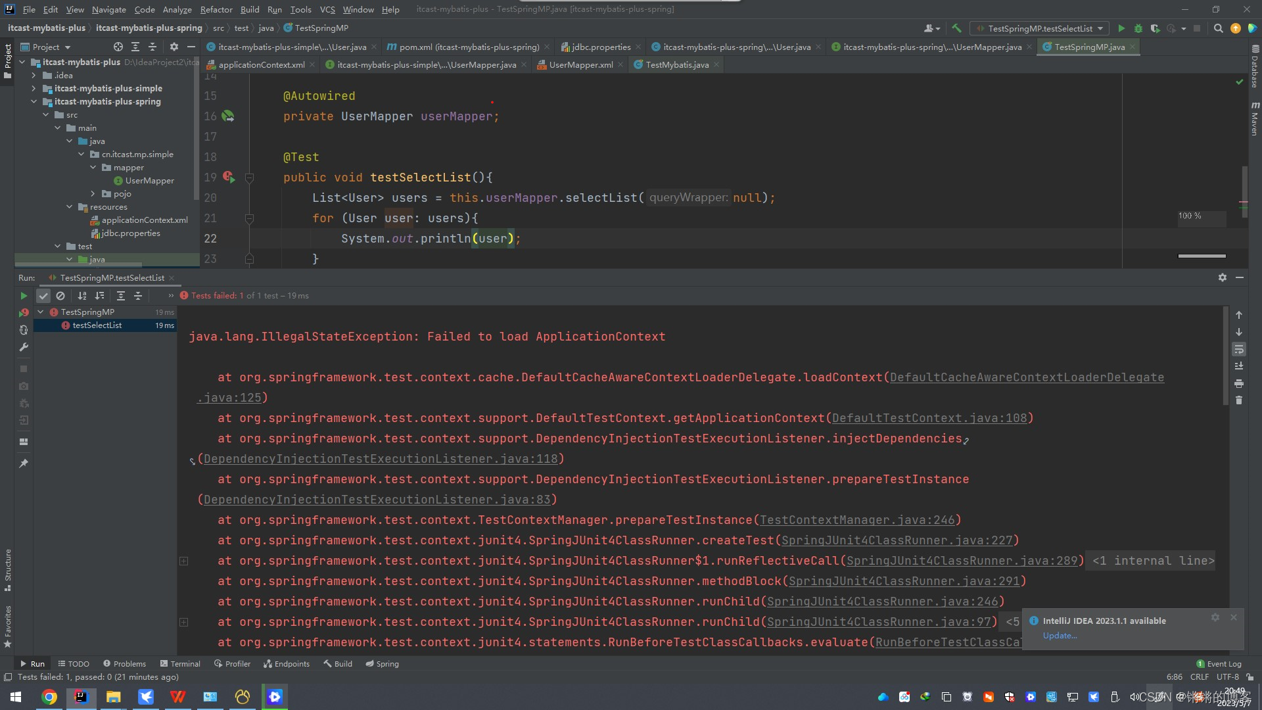Click Rerun Failed Tests icon
This screenshot has height=710, width=1262.
coord(24,313)
